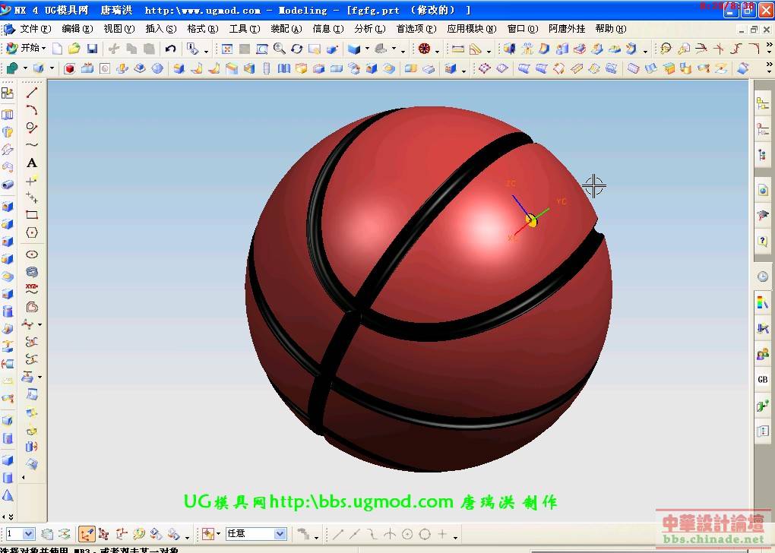The height and width of the screenshot is (553, 775).
Task: Click the New file icon
Action: (x=57, y=49)
